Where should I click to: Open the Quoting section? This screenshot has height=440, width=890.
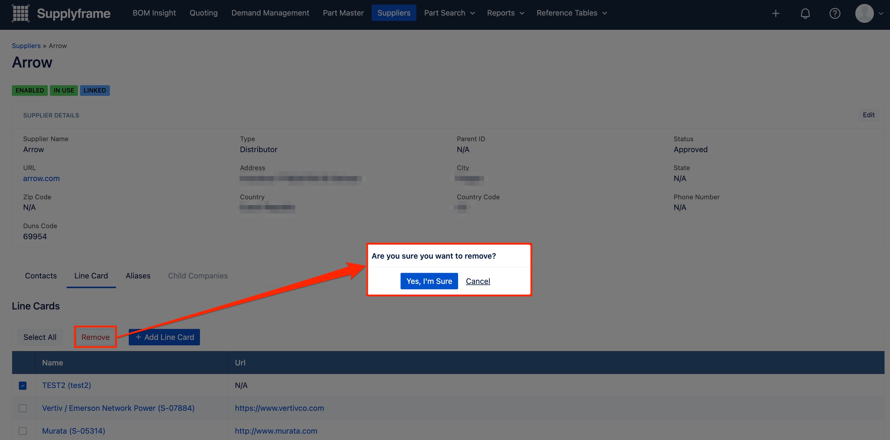(x=204, y=13)
